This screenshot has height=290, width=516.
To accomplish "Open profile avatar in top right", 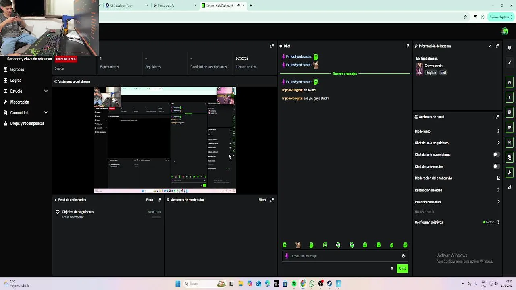I will (505, 31).
